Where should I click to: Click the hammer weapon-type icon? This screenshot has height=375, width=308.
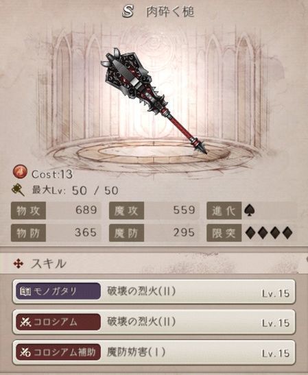coord(18,190)
